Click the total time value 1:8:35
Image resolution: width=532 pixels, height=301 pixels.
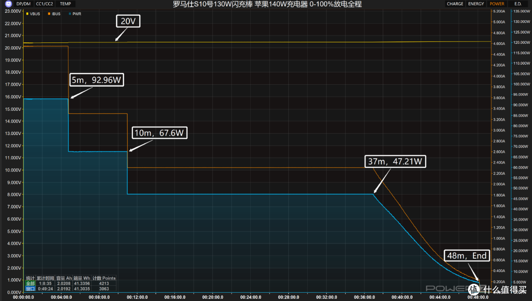tap(45, 283)
